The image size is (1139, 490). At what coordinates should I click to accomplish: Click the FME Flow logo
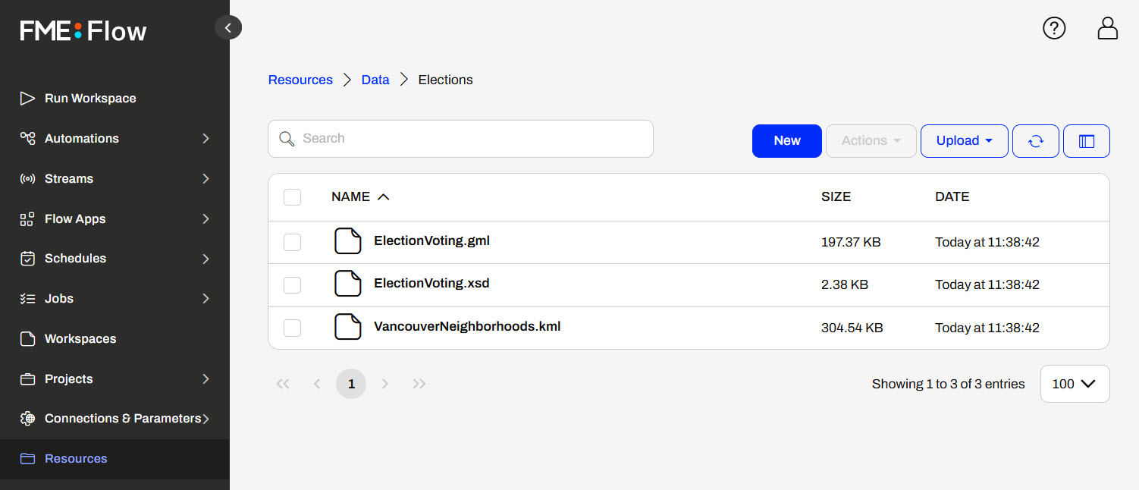coord(83,31)
